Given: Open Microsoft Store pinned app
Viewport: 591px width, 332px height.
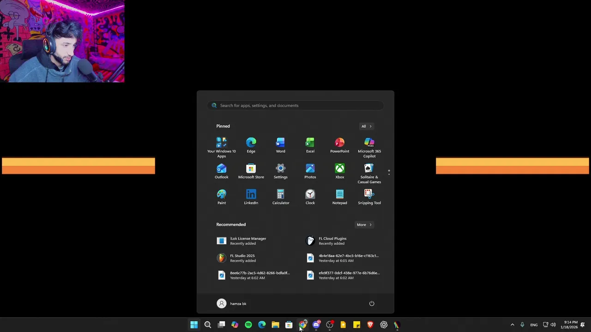Looking at the screenshot, I should coord(251,171).
